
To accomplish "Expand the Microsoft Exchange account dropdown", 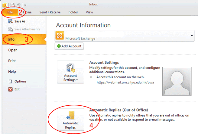I will pos(192,36).
